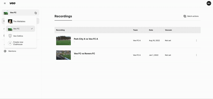This screenshot has width=213, height=99.
Task: Open more options for Park City A recording
Action: [x=196, y=40]
